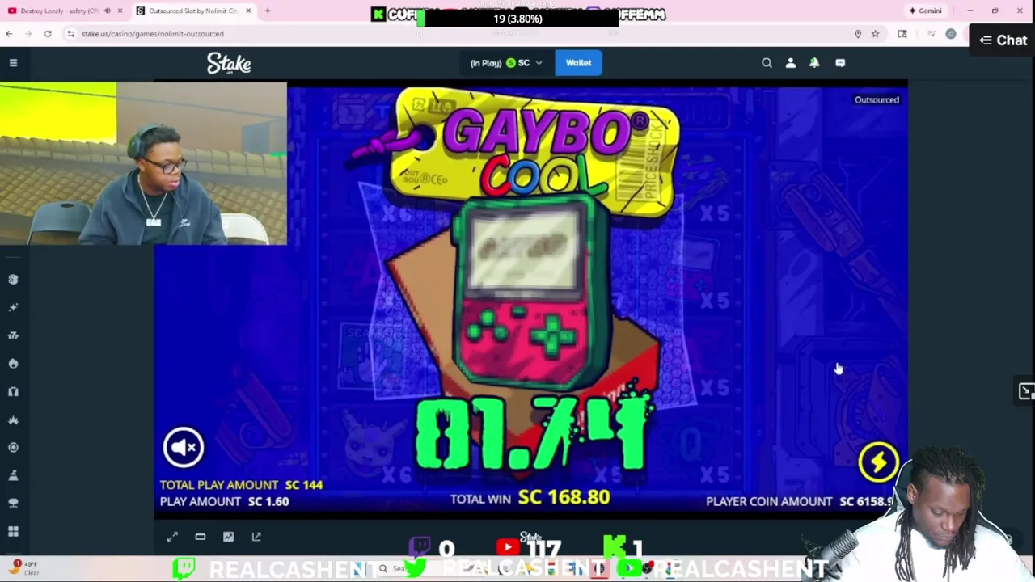This screenshot has width=1035, height=582.
Task: Click Total Play Amount SC 144 text
Action: [x=241, y=485]
